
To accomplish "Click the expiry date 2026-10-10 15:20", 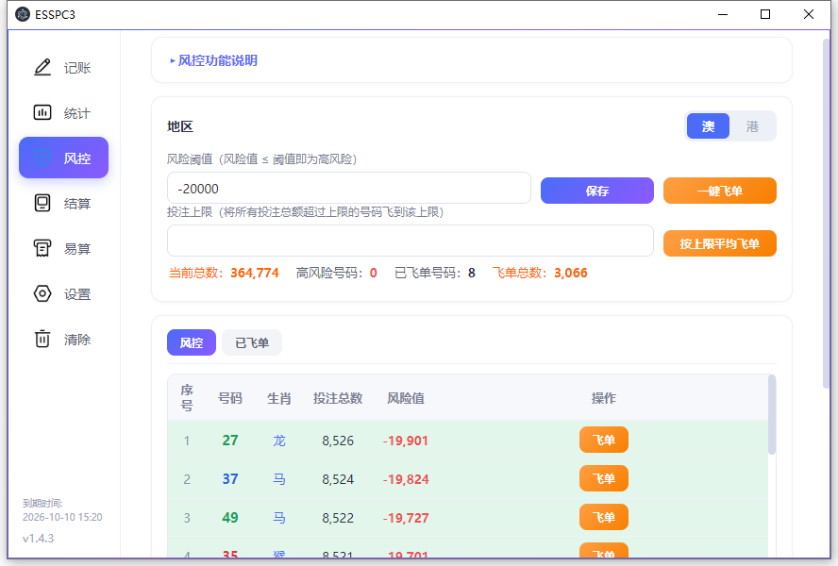I will coord(62,517).
